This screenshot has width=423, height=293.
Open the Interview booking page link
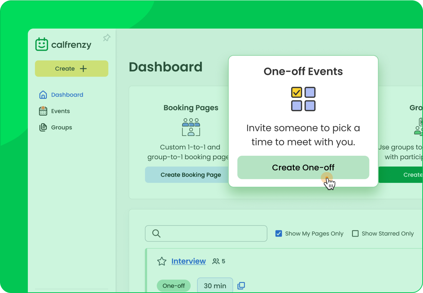[189, 261]
